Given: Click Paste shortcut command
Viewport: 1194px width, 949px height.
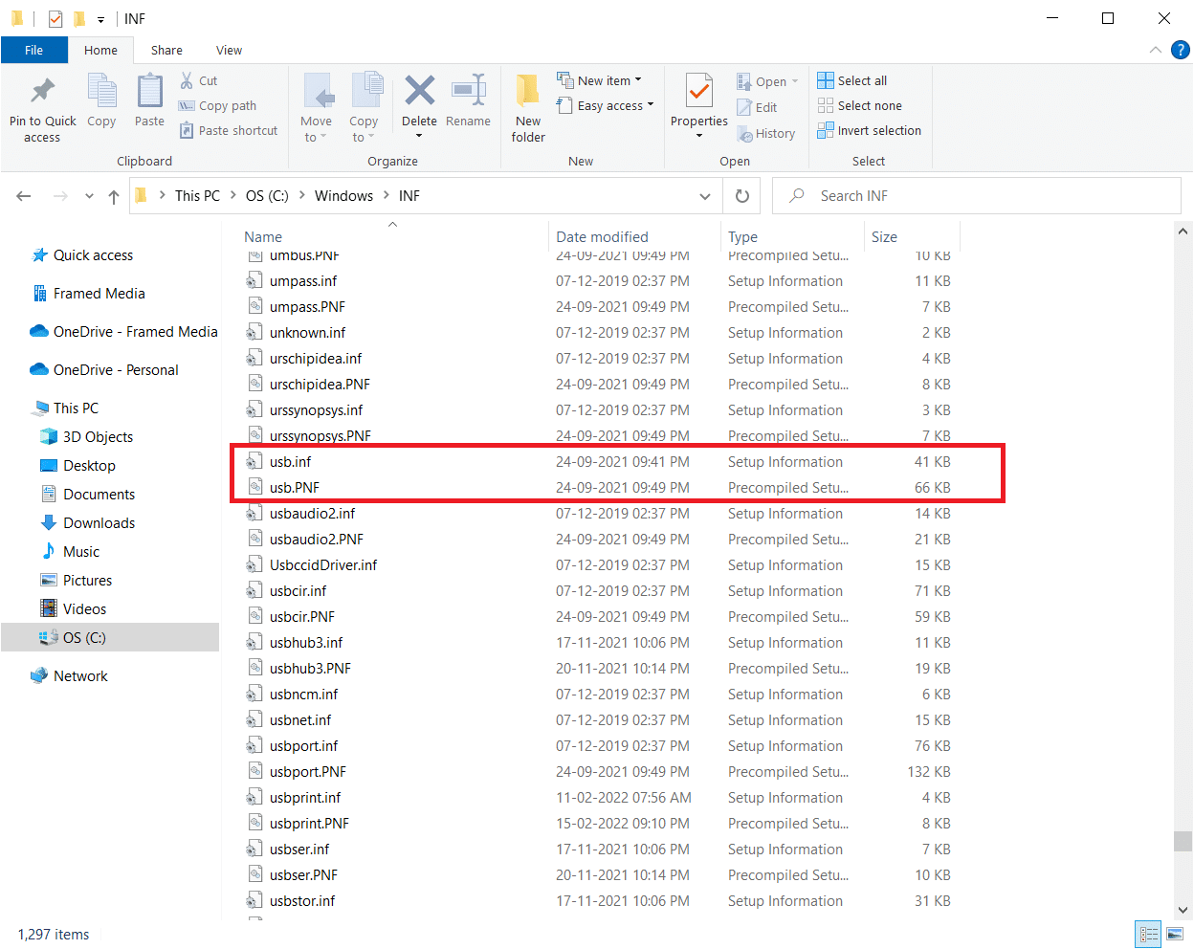Looking at the screenshot, I should coord(229,130).
